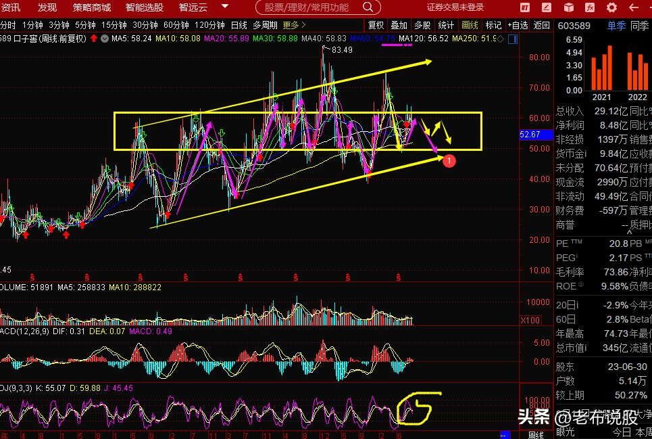Open the settings gear icon
The width and height of the screenshot is (652, 439).
click(x=611, y=7)
